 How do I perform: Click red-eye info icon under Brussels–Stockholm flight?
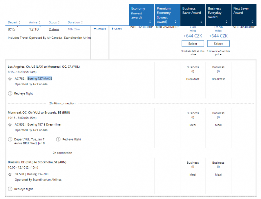click(10, 189)
